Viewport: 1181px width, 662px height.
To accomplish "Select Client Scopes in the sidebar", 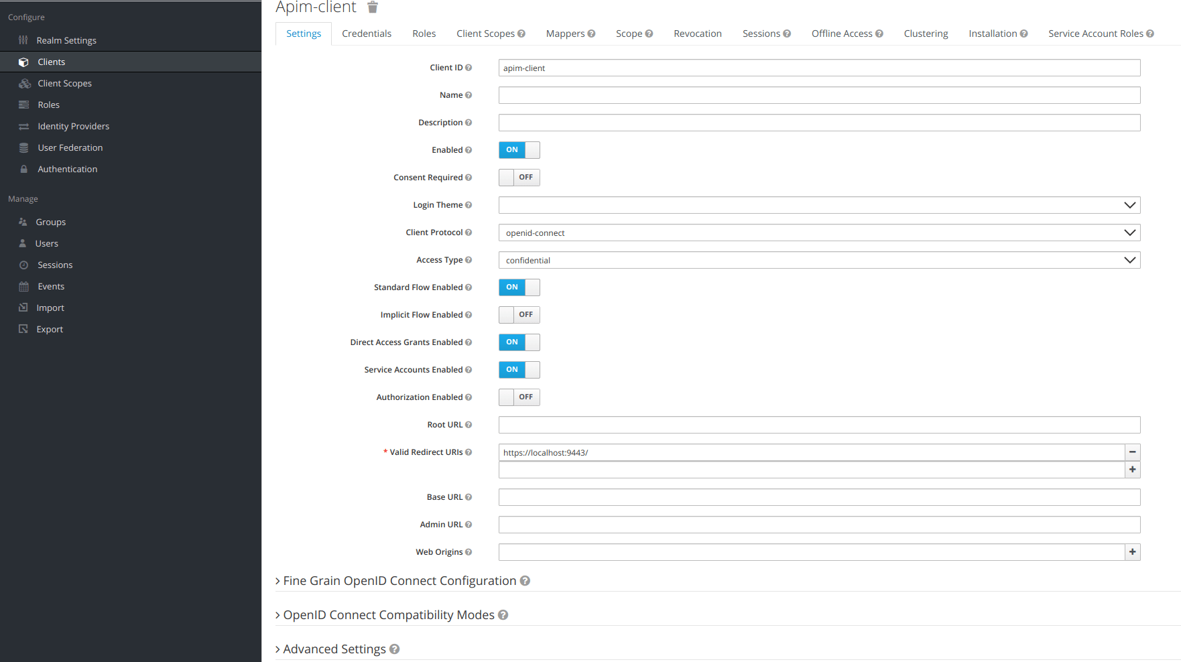I will click(64, 83).
